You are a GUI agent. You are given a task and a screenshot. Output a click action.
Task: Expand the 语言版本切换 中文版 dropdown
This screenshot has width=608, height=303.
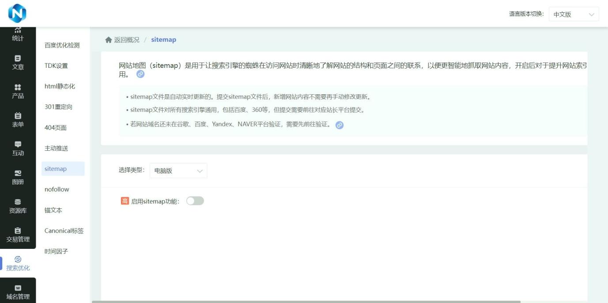pos(574,14)
